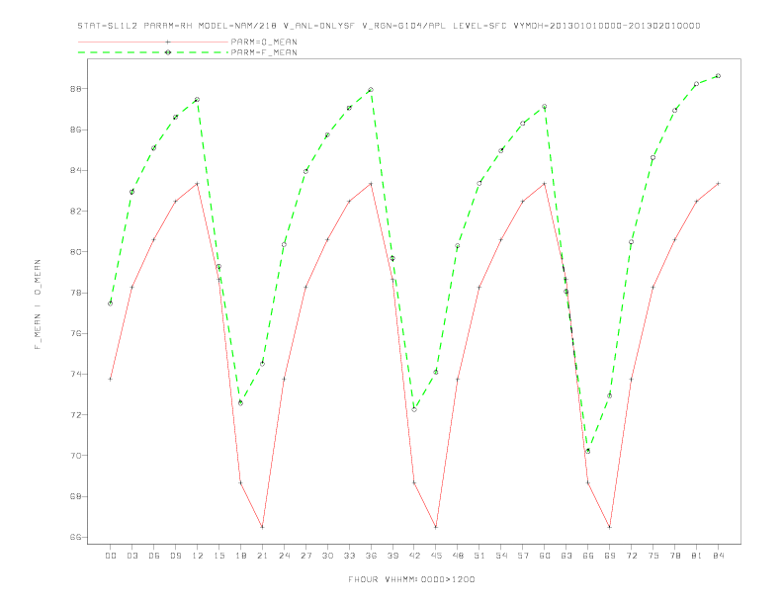Click x-axis tick label 27
Screen dimensions: 783x605
[x=306, y=556]
